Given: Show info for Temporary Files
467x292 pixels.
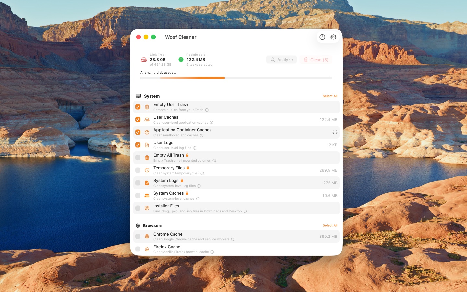Looking at the screenshot, I should coord(202,173).
